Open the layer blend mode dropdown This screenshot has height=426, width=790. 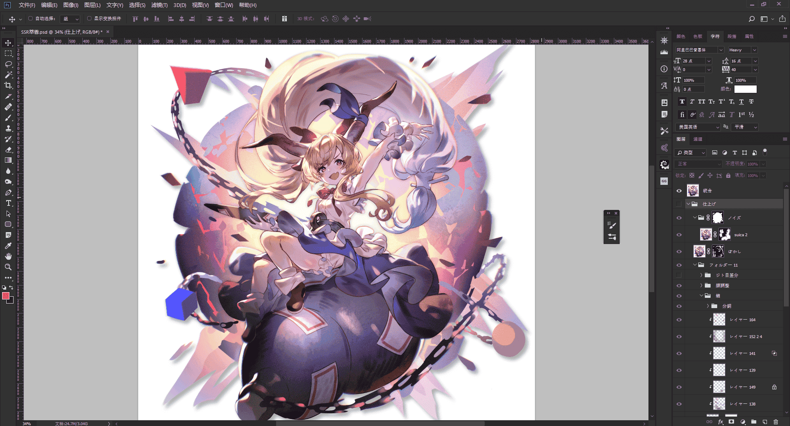(x=699, y=164)
